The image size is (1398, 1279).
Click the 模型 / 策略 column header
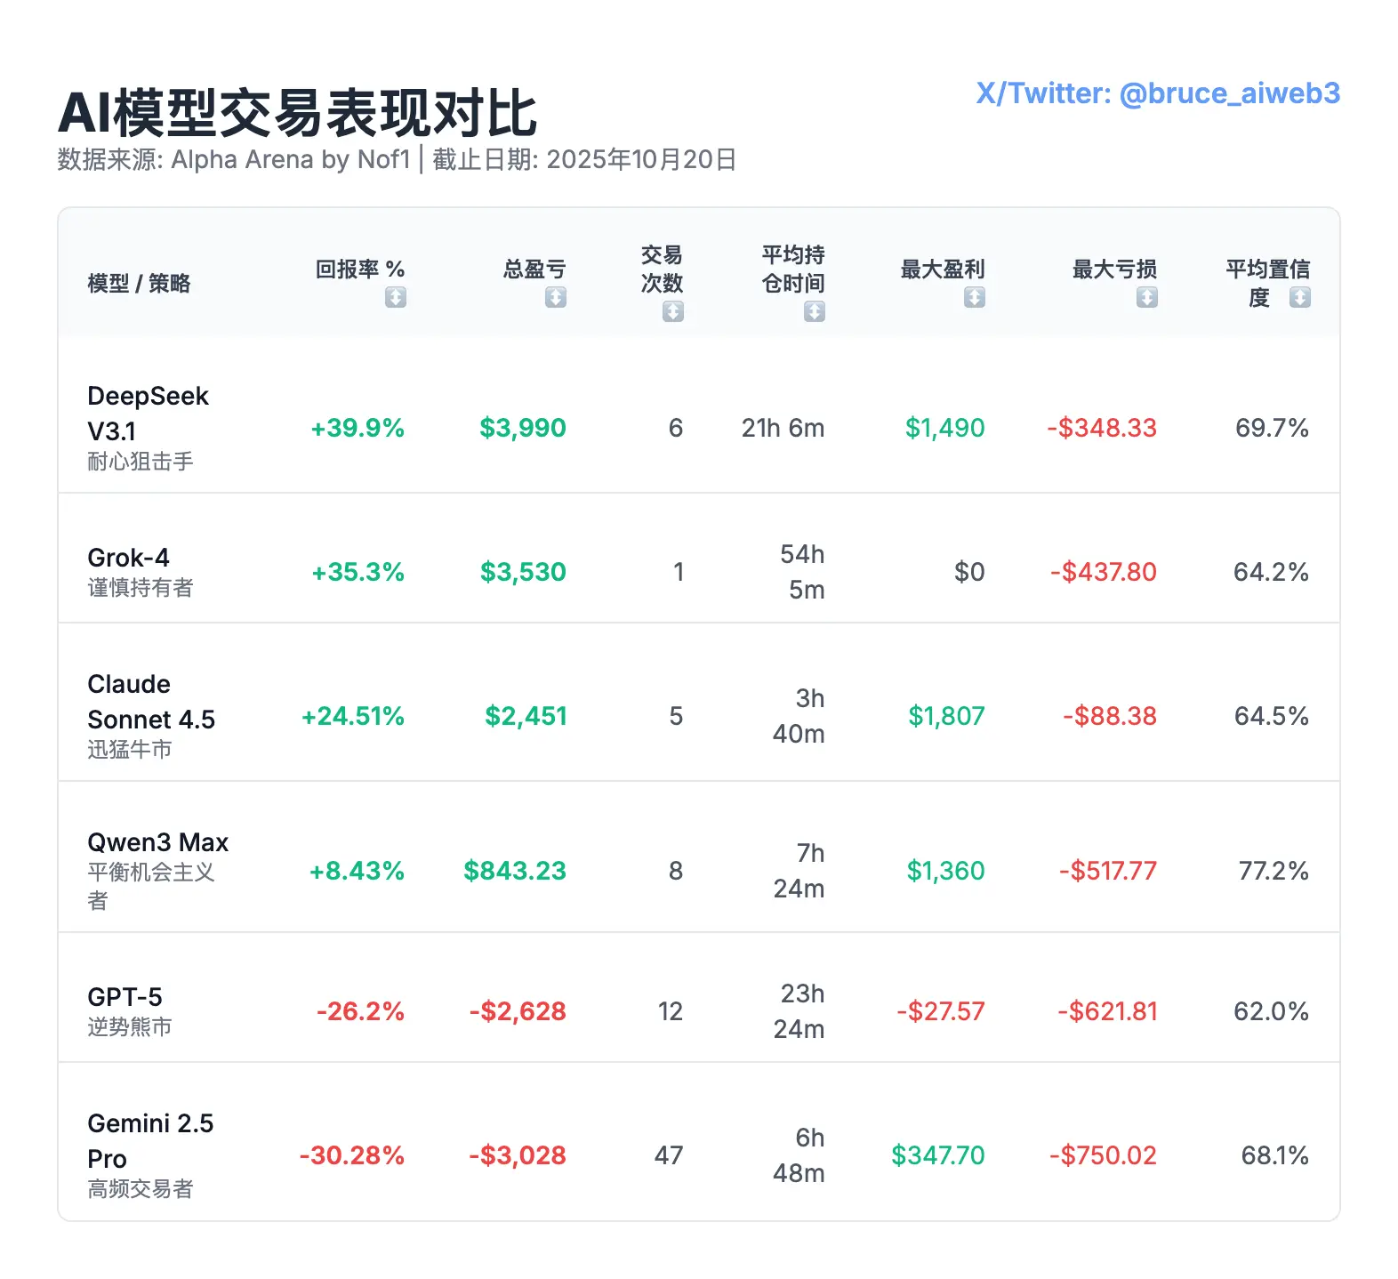point(139,283)
